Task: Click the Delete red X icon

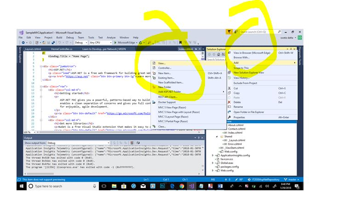Action: tap(229, 102)
